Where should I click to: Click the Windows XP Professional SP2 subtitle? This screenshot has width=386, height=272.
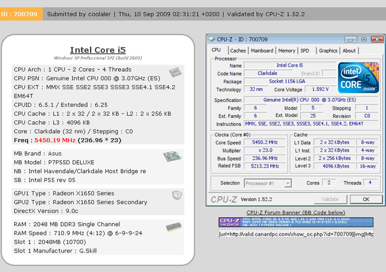(x=98, y=58)
